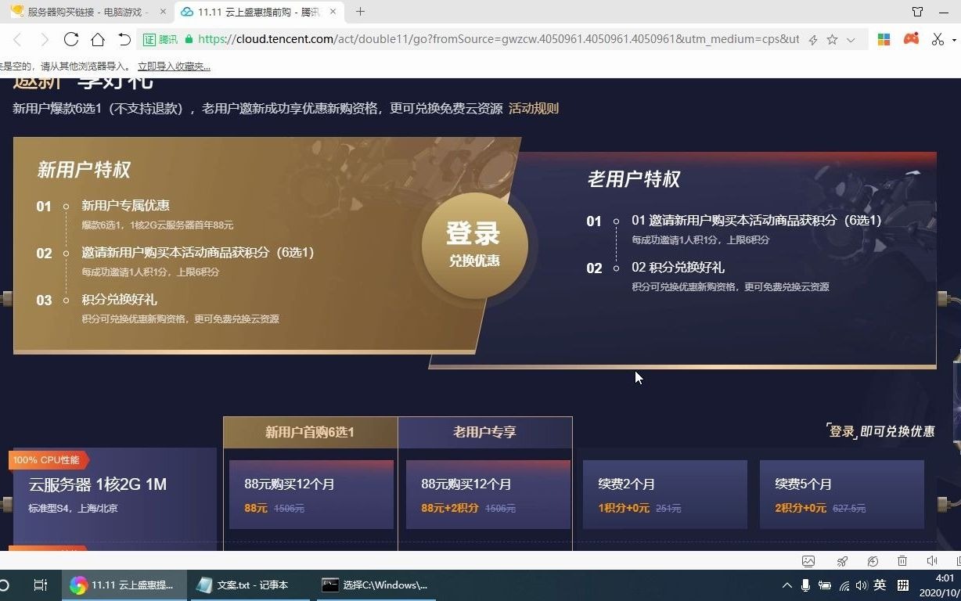Click the rocket boost icon in floating sidebar

click(842, 561)
